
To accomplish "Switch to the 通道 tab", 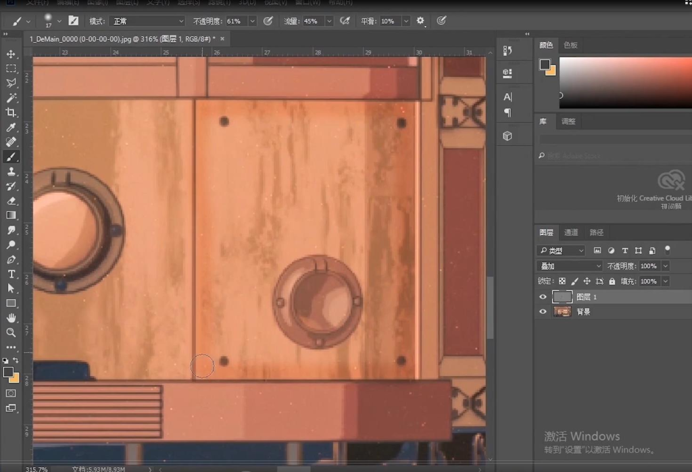I will tap(571, 232).
